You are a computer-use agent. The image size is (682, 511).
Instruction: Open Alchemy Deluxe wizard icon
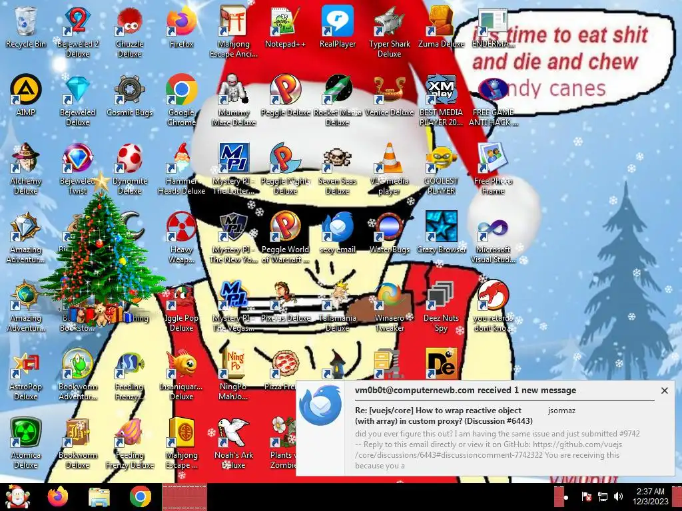point(26,168)
